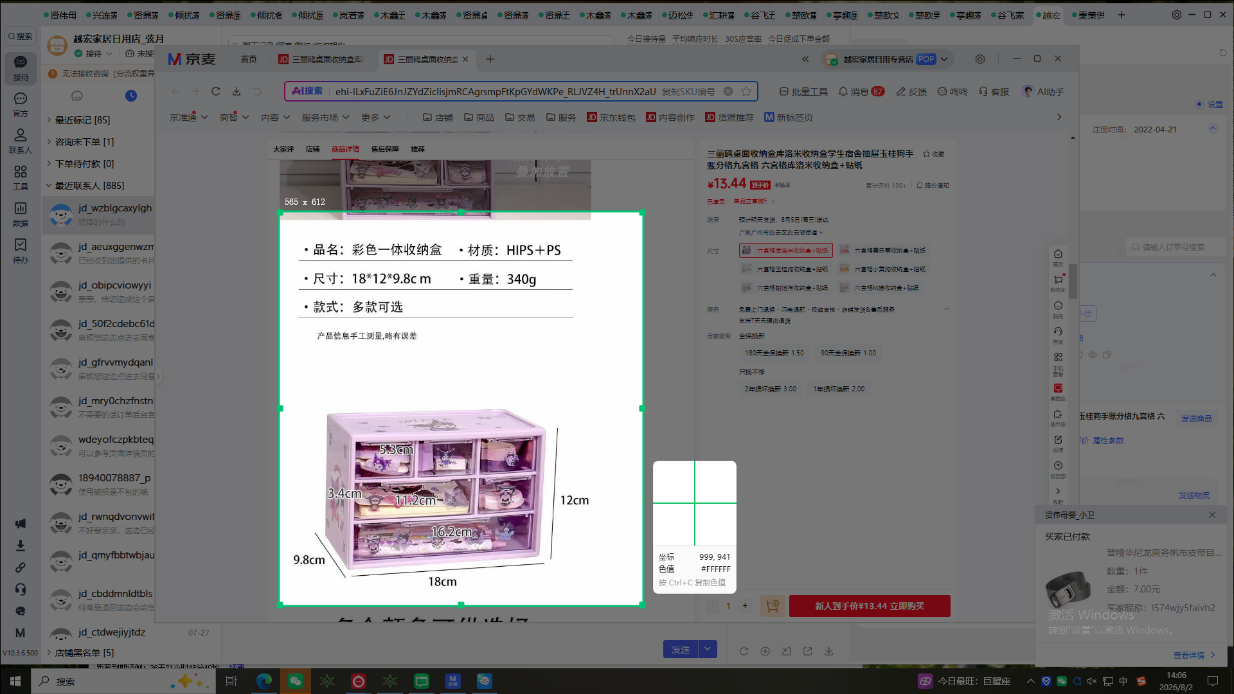Click the add-to-cart icon beside buy button
Image resolution: width=1234 pixels, height=694 pixels.
coord(773,606)
